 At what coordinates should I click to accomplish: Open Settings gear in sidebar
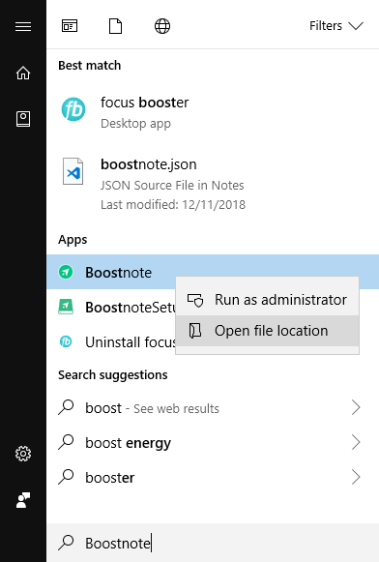click(x=23, y=454)
